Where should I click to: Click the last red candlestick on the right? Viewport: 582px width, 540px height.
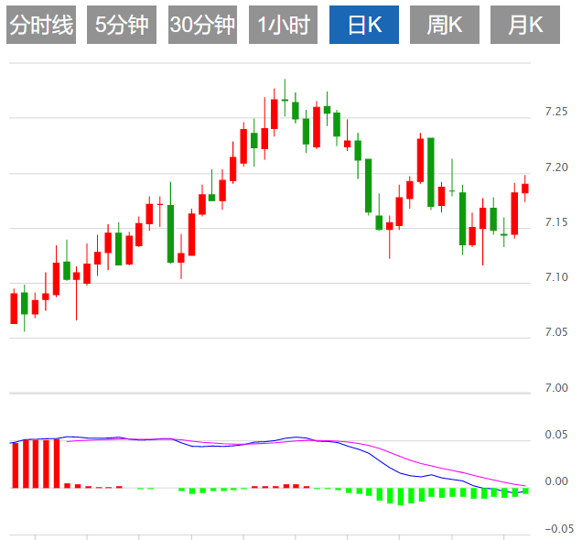[525, 189]
